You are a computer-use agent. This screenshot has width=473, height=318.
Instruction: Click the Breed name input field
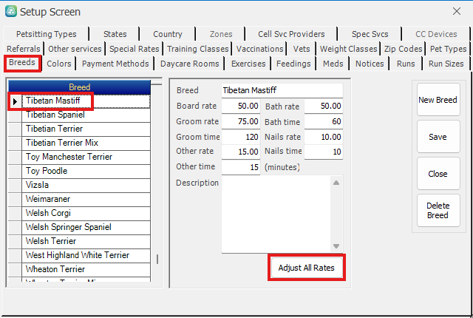click(x=282, y=90)
